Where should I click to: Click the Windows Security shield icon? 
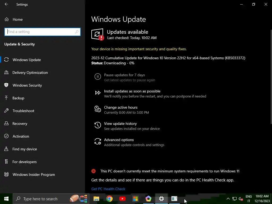click(x=6, y=85)
